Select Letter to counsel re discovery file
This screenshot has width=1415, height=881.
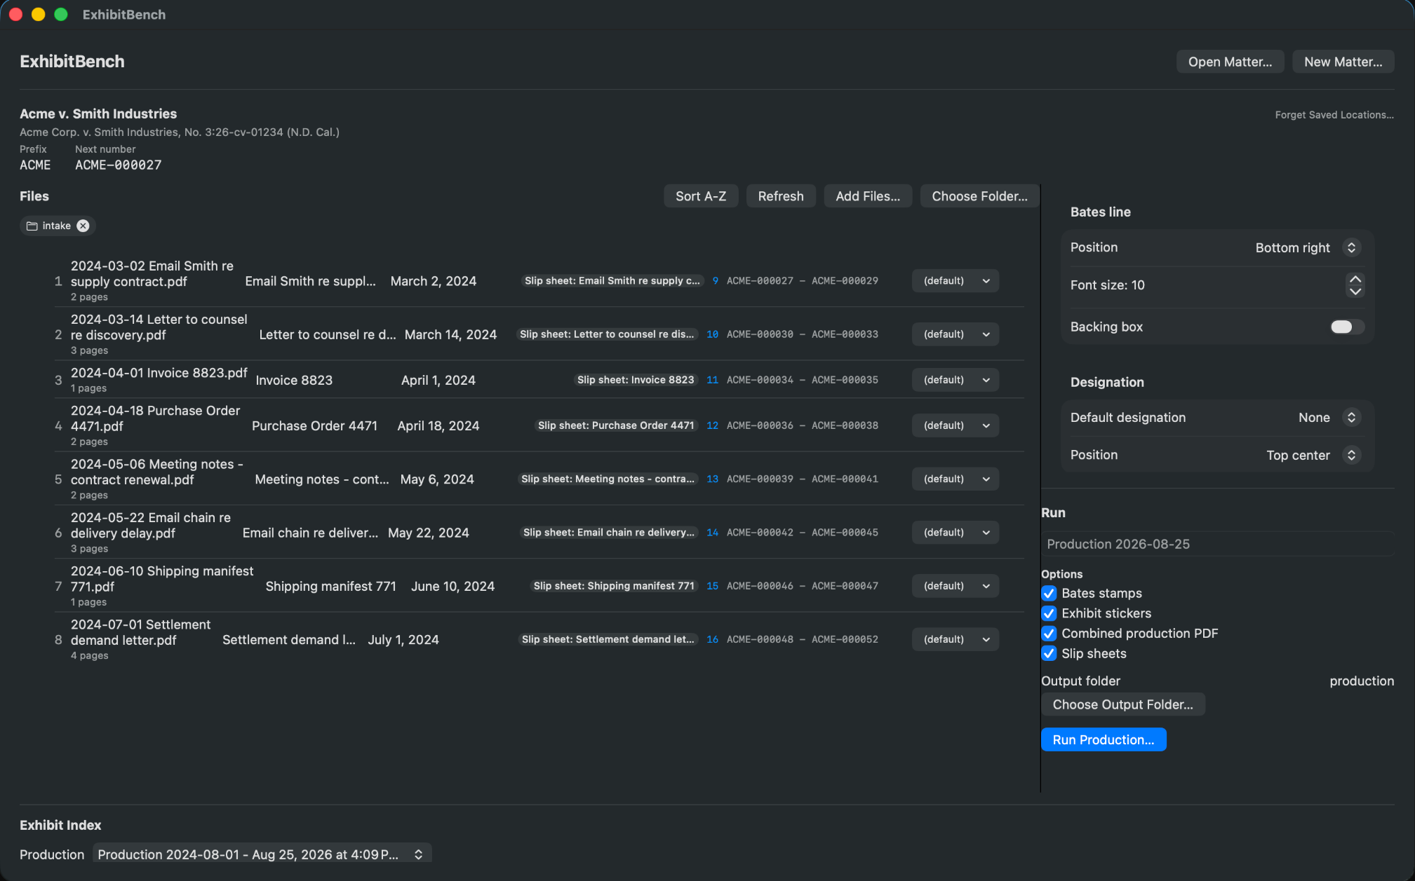(x=159, y=327)
